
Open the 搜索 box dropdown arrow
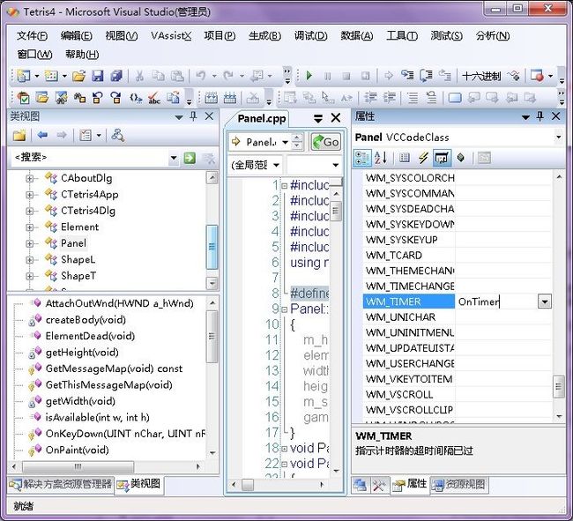point(174,158)
